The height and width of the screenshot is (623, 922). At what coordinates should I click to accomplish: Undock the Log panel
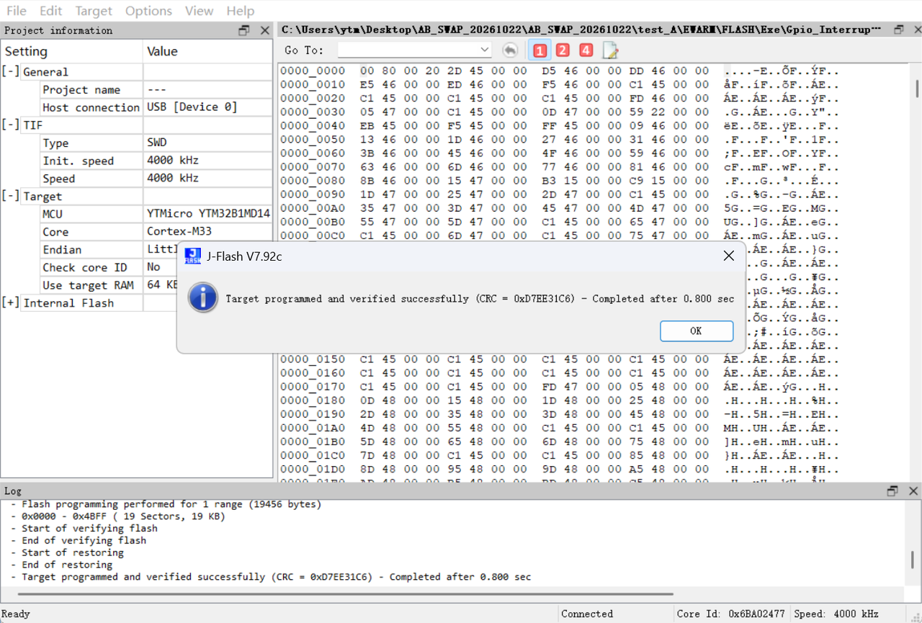click(x=892, y=490)
